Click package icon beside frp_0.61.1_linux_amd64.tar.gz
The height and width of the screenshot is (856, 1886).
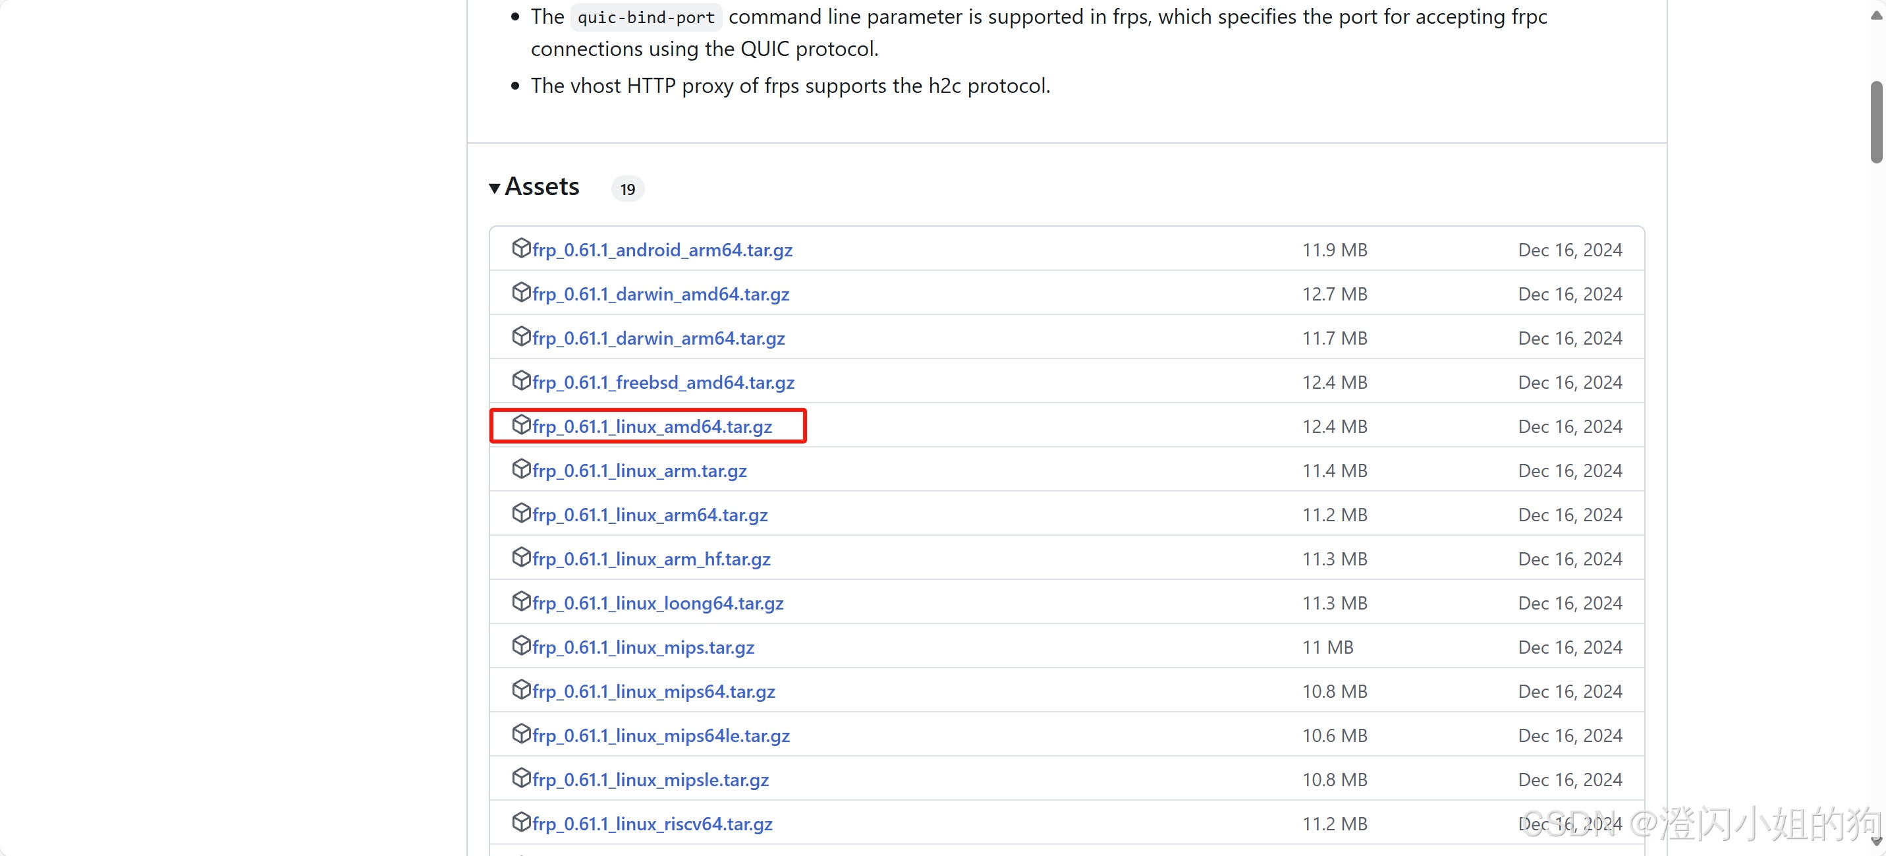[520, 424]
